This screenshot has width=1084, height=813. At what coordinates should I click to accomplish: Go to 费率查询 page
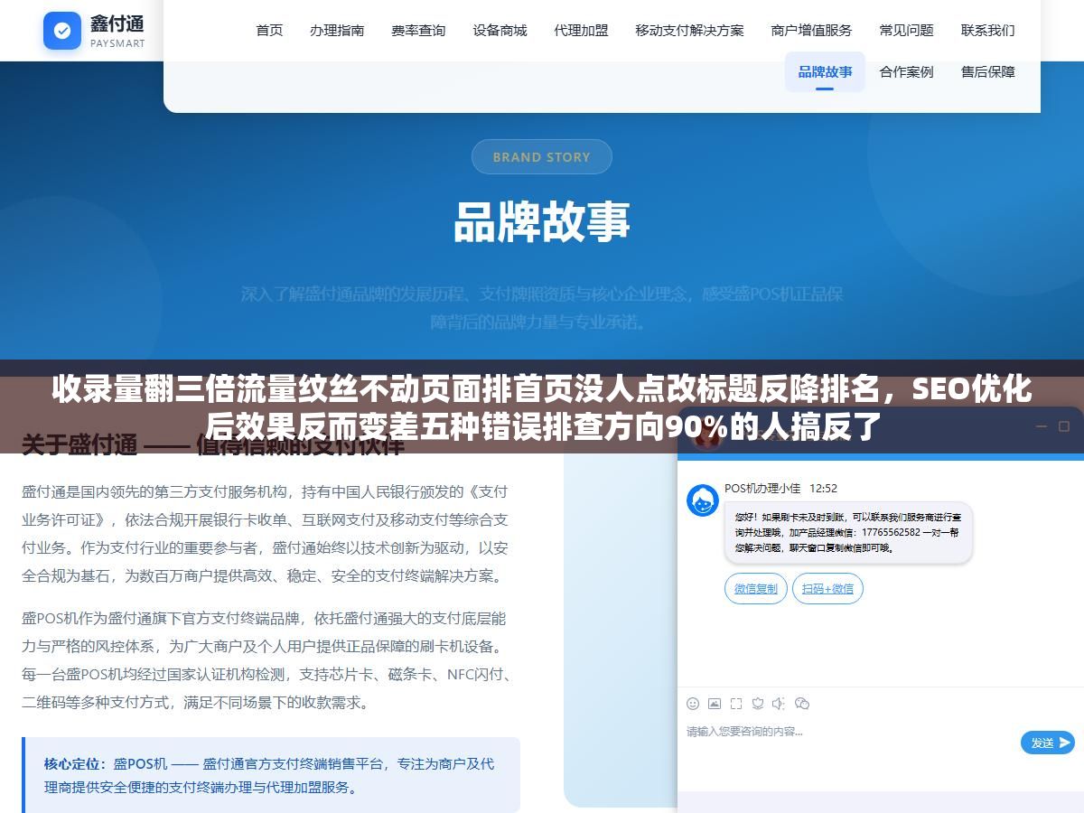[418, 30]
